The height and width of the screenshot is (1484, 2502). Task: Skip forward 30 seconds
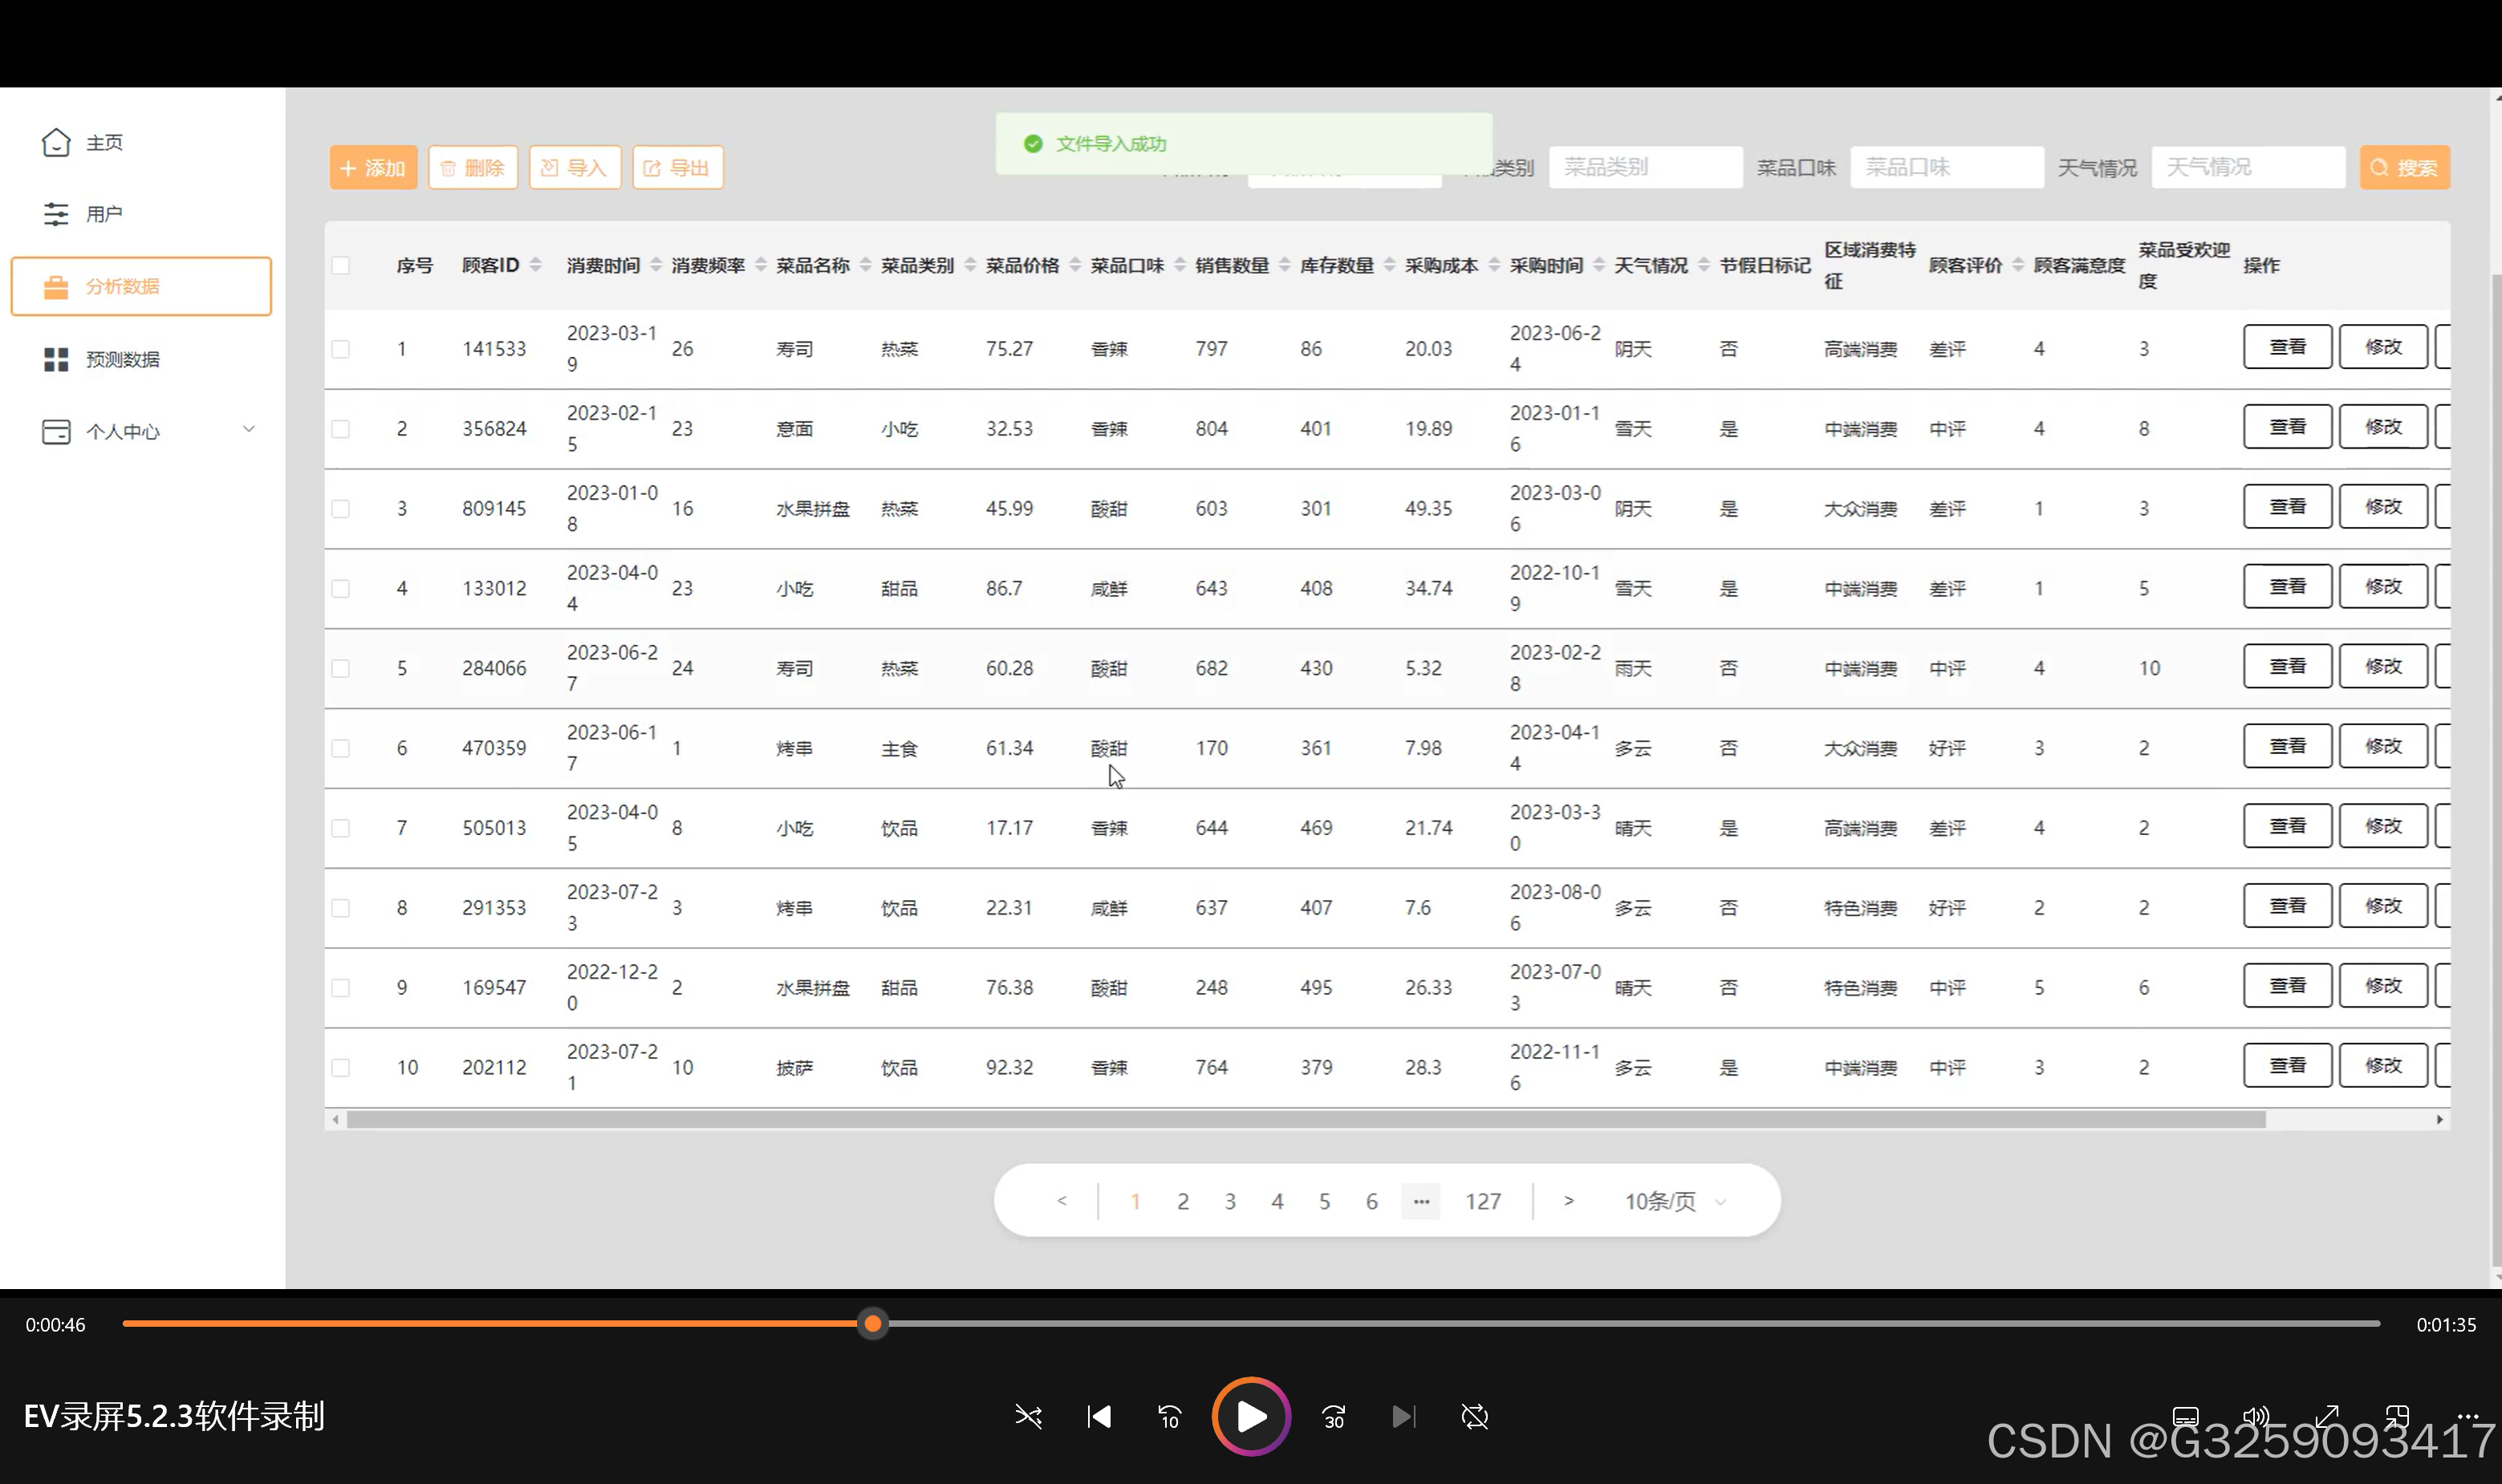click(1334, 1416)
